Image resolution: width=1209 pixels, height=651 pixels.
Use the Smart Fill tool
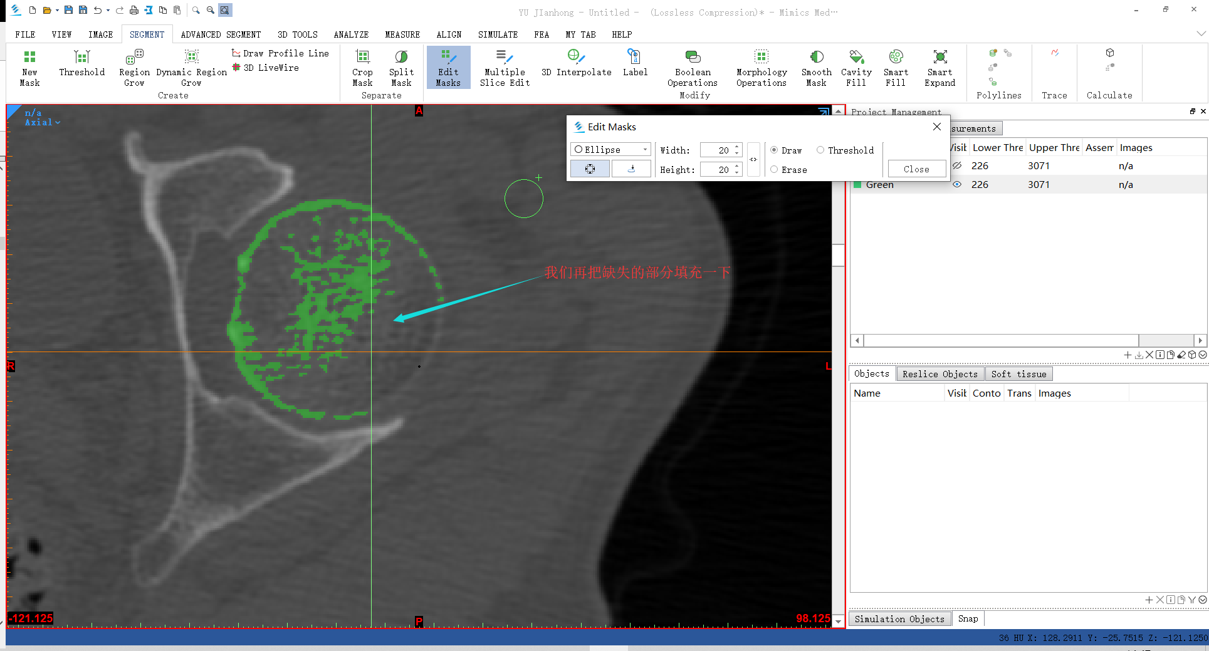(896, 68)
